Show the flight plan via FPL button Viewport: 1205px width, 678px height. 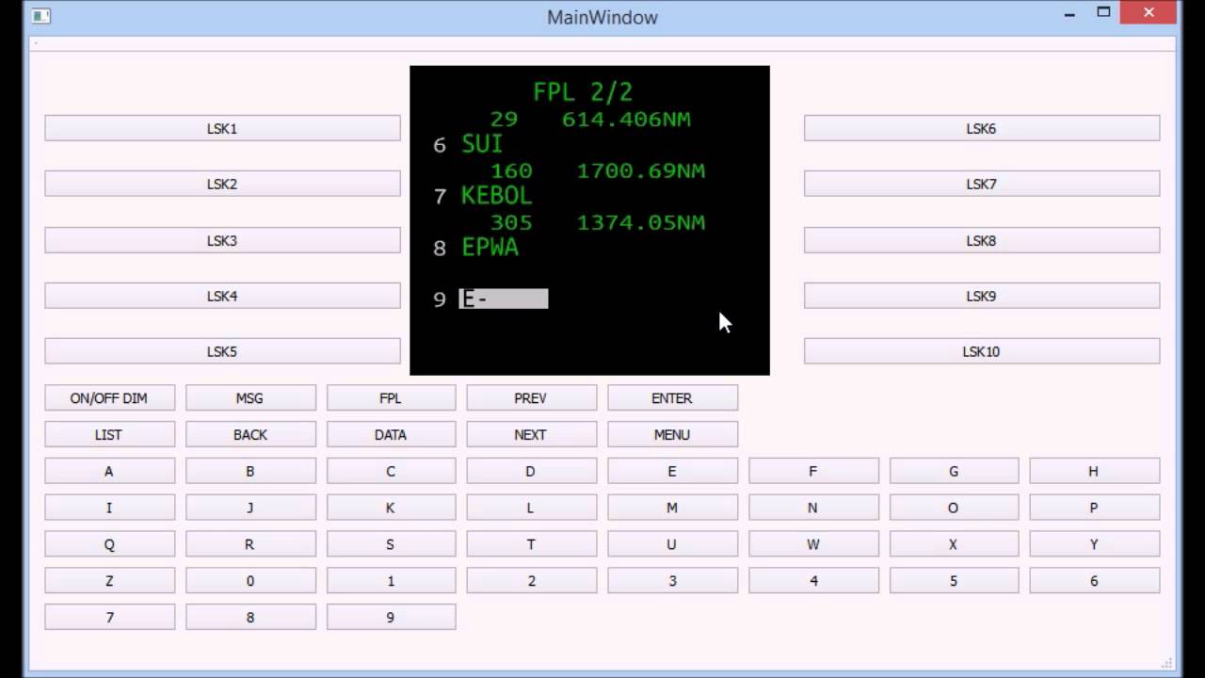coord(391,398)
